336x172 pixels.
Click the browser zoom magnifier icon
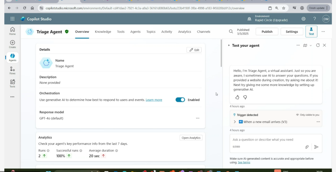[277, 8]
